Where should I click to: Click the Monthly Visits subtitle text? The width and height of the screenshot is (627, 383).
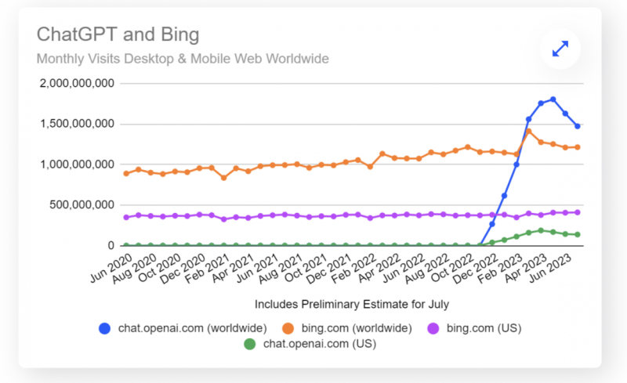click(x=183, y=59)
